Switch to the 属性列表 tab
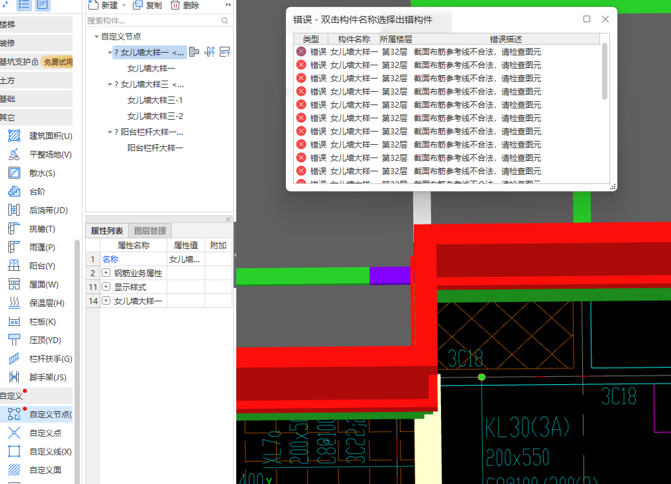The width and height of the screenshot is (671, 484). [107, 231]
